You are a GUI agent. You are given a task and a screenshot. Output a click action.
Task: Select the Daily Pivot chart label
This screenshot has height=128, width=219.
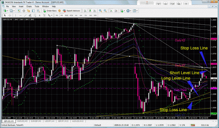[180, 90]
